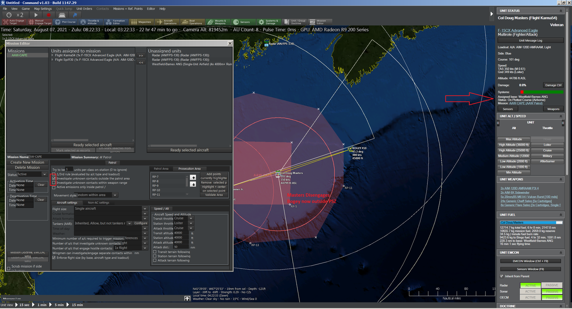Collapse the UNIT WEAPONS panel
This screenshot has width=572, height=309.
coord(561,180)
